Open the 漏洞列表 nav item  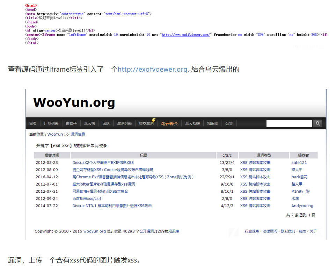pyautogui.click(x=124, y=123)
